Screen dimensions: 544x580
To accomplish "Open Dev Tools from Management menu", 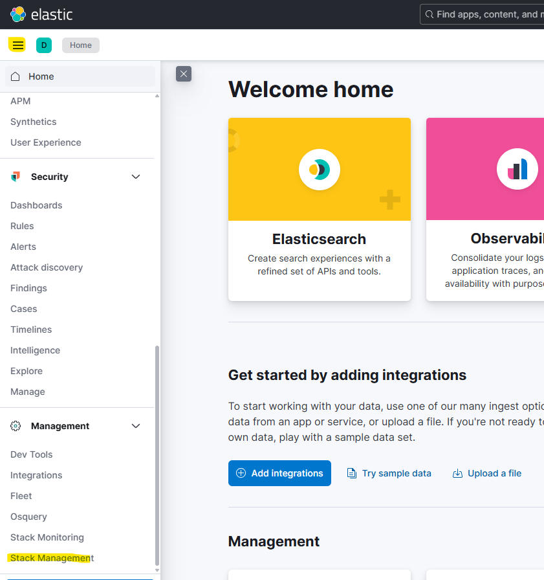I will tap(31, 454).
